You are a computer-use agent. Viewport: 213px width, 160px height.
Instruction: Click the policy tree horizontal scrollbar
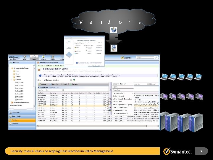(x=21, y=109)
